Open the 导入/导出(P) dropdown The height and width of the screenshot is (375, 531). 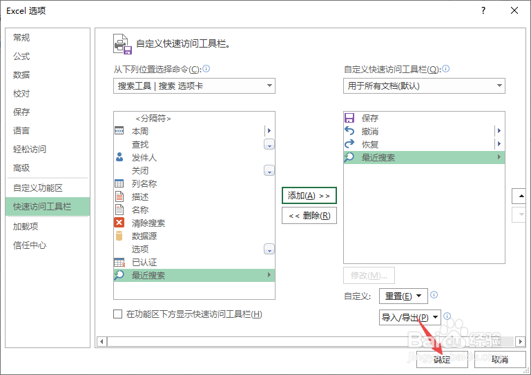click(x=409, y=318)
